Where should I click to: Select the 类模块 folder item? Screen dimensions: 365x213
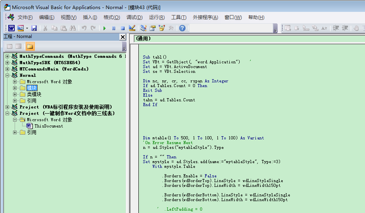pyautogui.click(x=34, y=94)
